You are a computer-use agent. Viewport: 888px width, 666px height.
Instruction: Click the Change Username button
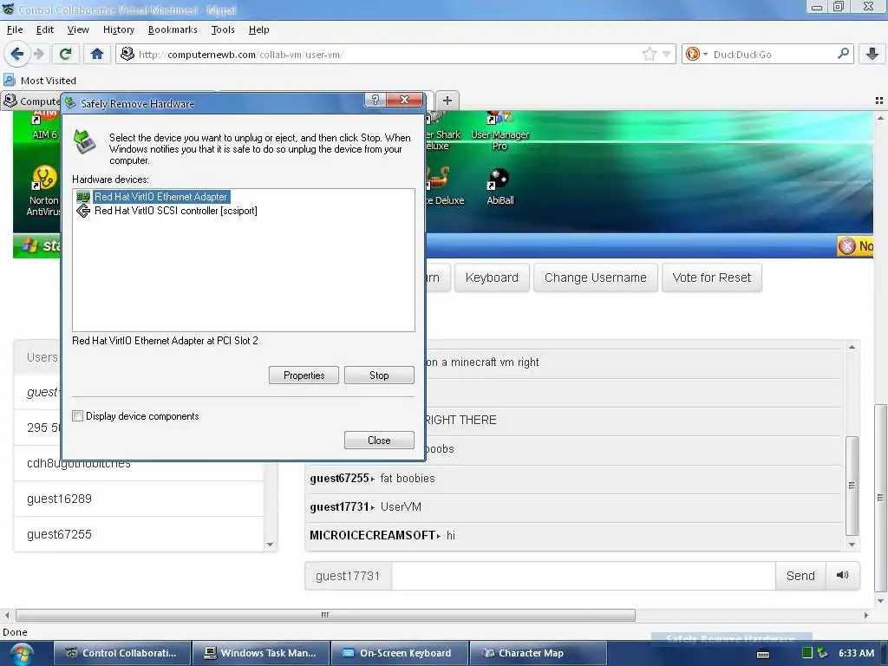coord(595,277)
